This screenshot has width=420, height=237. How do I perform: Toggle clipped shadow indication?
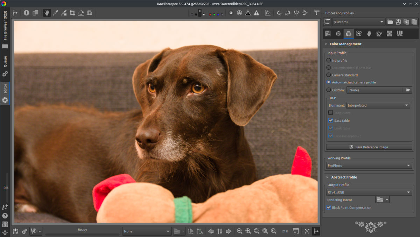248,13
